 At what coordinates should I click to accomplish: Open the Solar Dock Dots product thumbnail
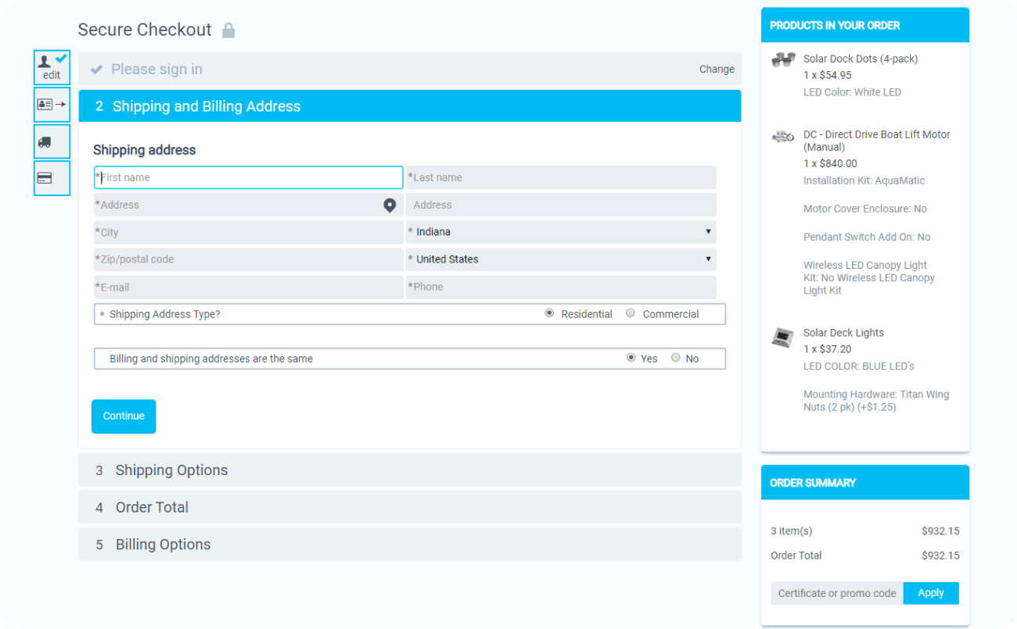coord(783,59)
